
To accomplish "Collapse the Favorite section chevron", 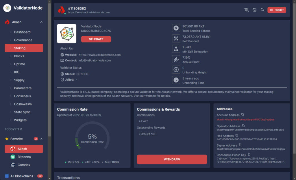I will 41,139.
